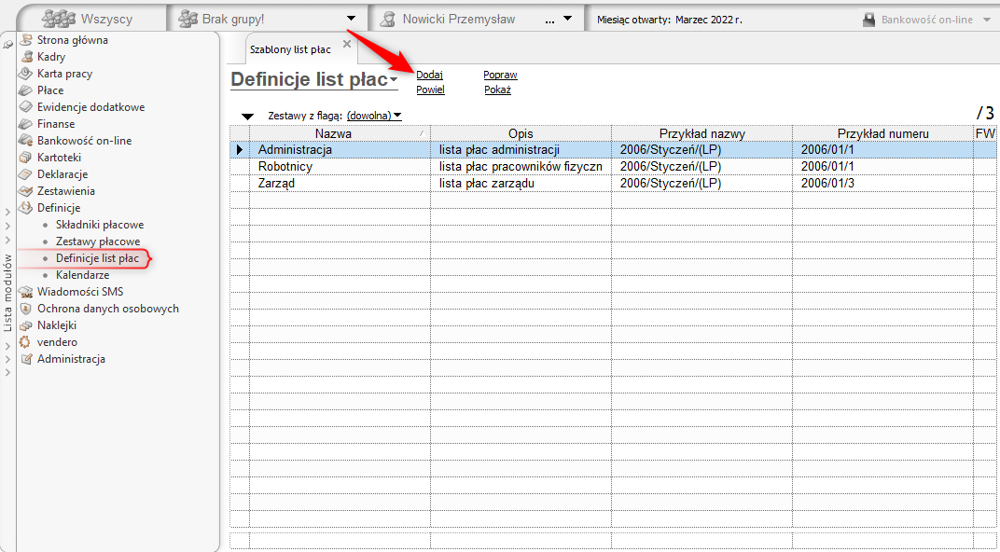Click the Wszyscy people group icon

tap(59, 19)
